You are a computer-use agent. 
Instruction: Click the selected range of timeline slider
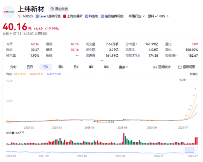point(189,150)
